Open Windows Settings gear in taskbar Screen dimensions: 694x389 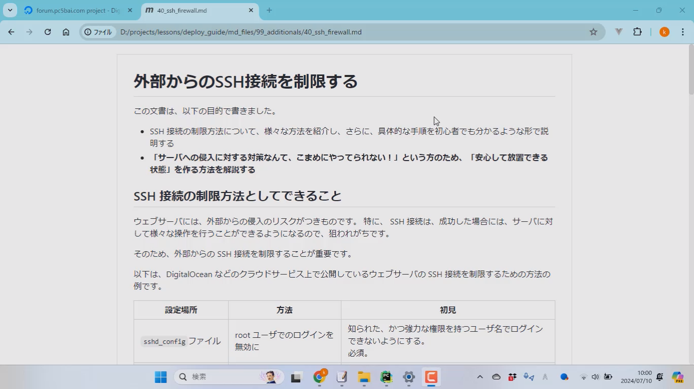click(x=409, y=377)
